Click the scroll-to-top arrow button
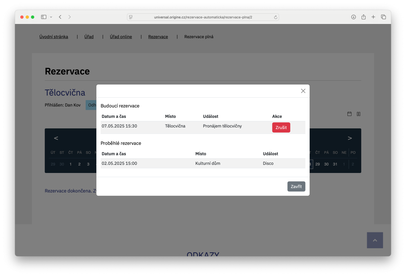 tap(375, 240)
